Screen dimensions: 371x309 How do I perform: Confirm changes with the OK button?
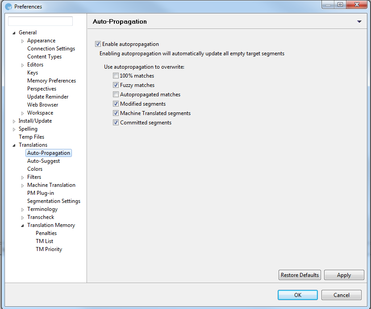[x=297, y=295]
